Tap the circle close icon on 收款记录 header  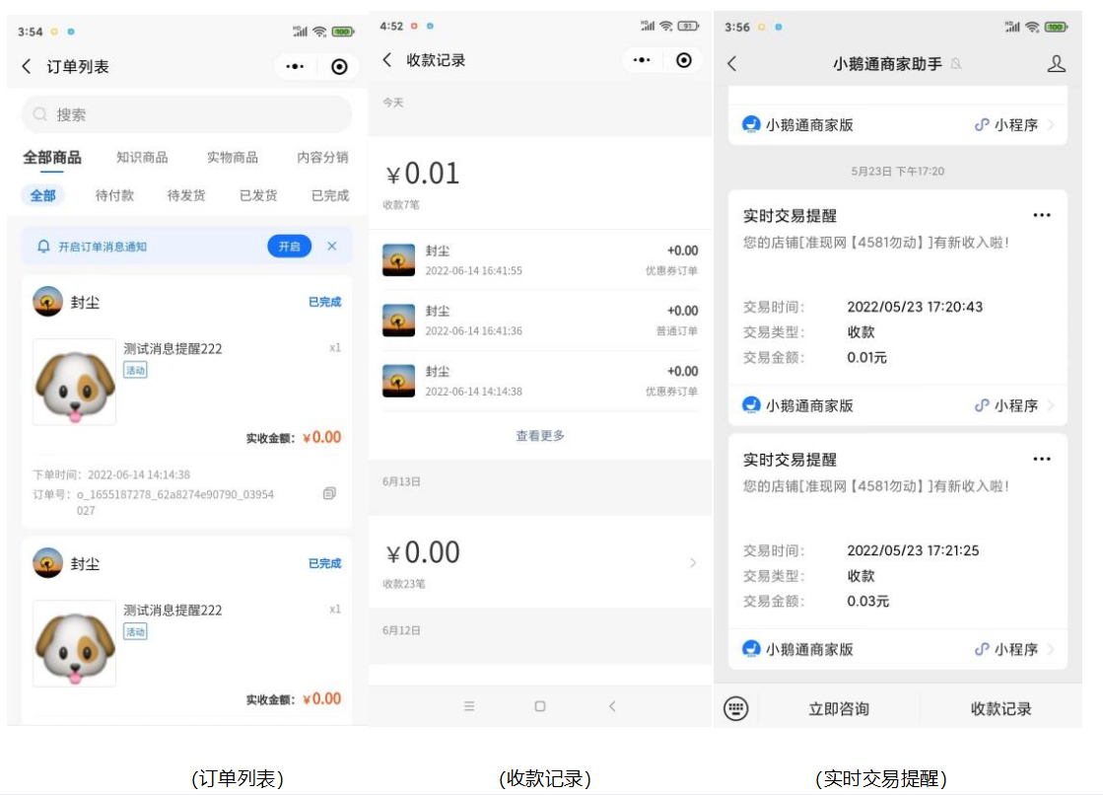tap(684, 60)
